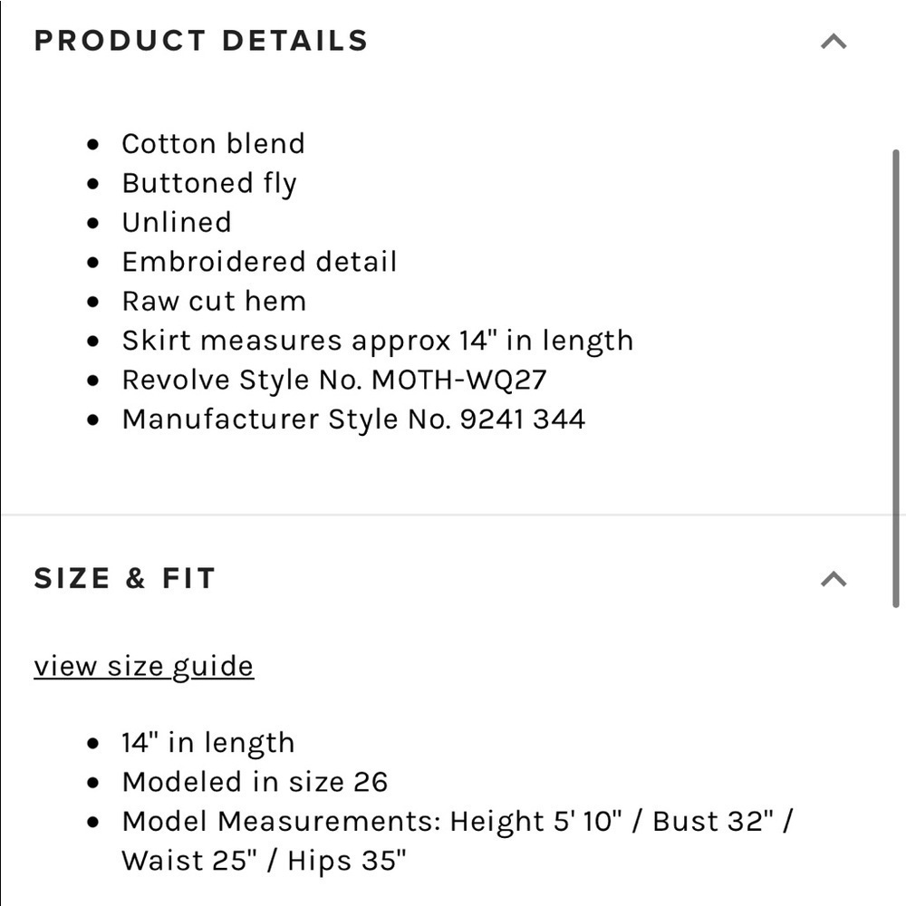
Task: Click the Waist 25" / Hips 35" text
Action: pos(264,861)
